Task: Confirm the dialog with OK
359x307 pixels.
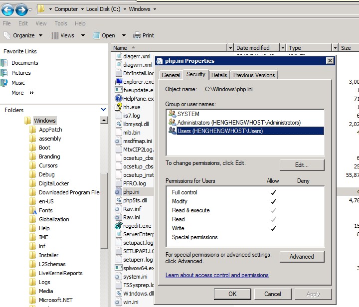Action: [x=232, y=294]
